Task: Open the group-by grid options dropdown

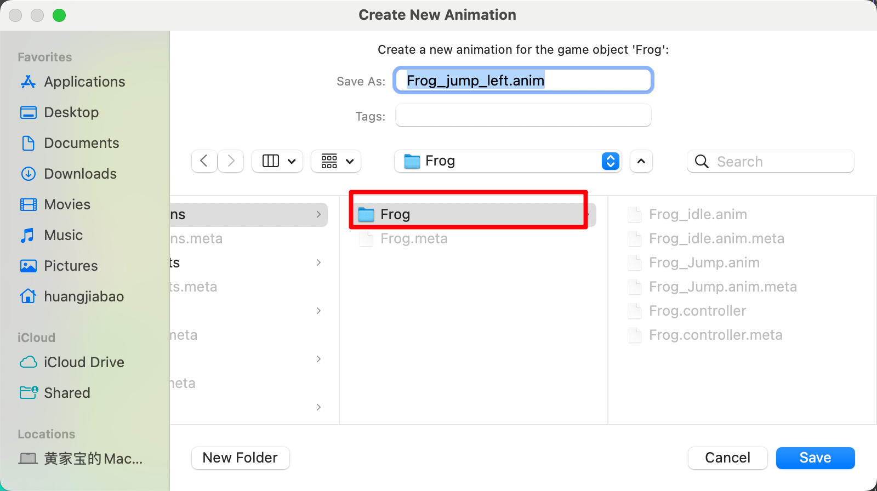Action: tap(336, 161)
